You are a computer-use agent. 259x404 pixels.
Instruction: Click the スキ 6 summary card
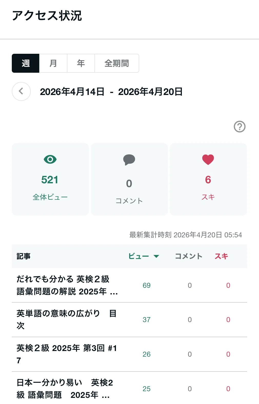208,179
